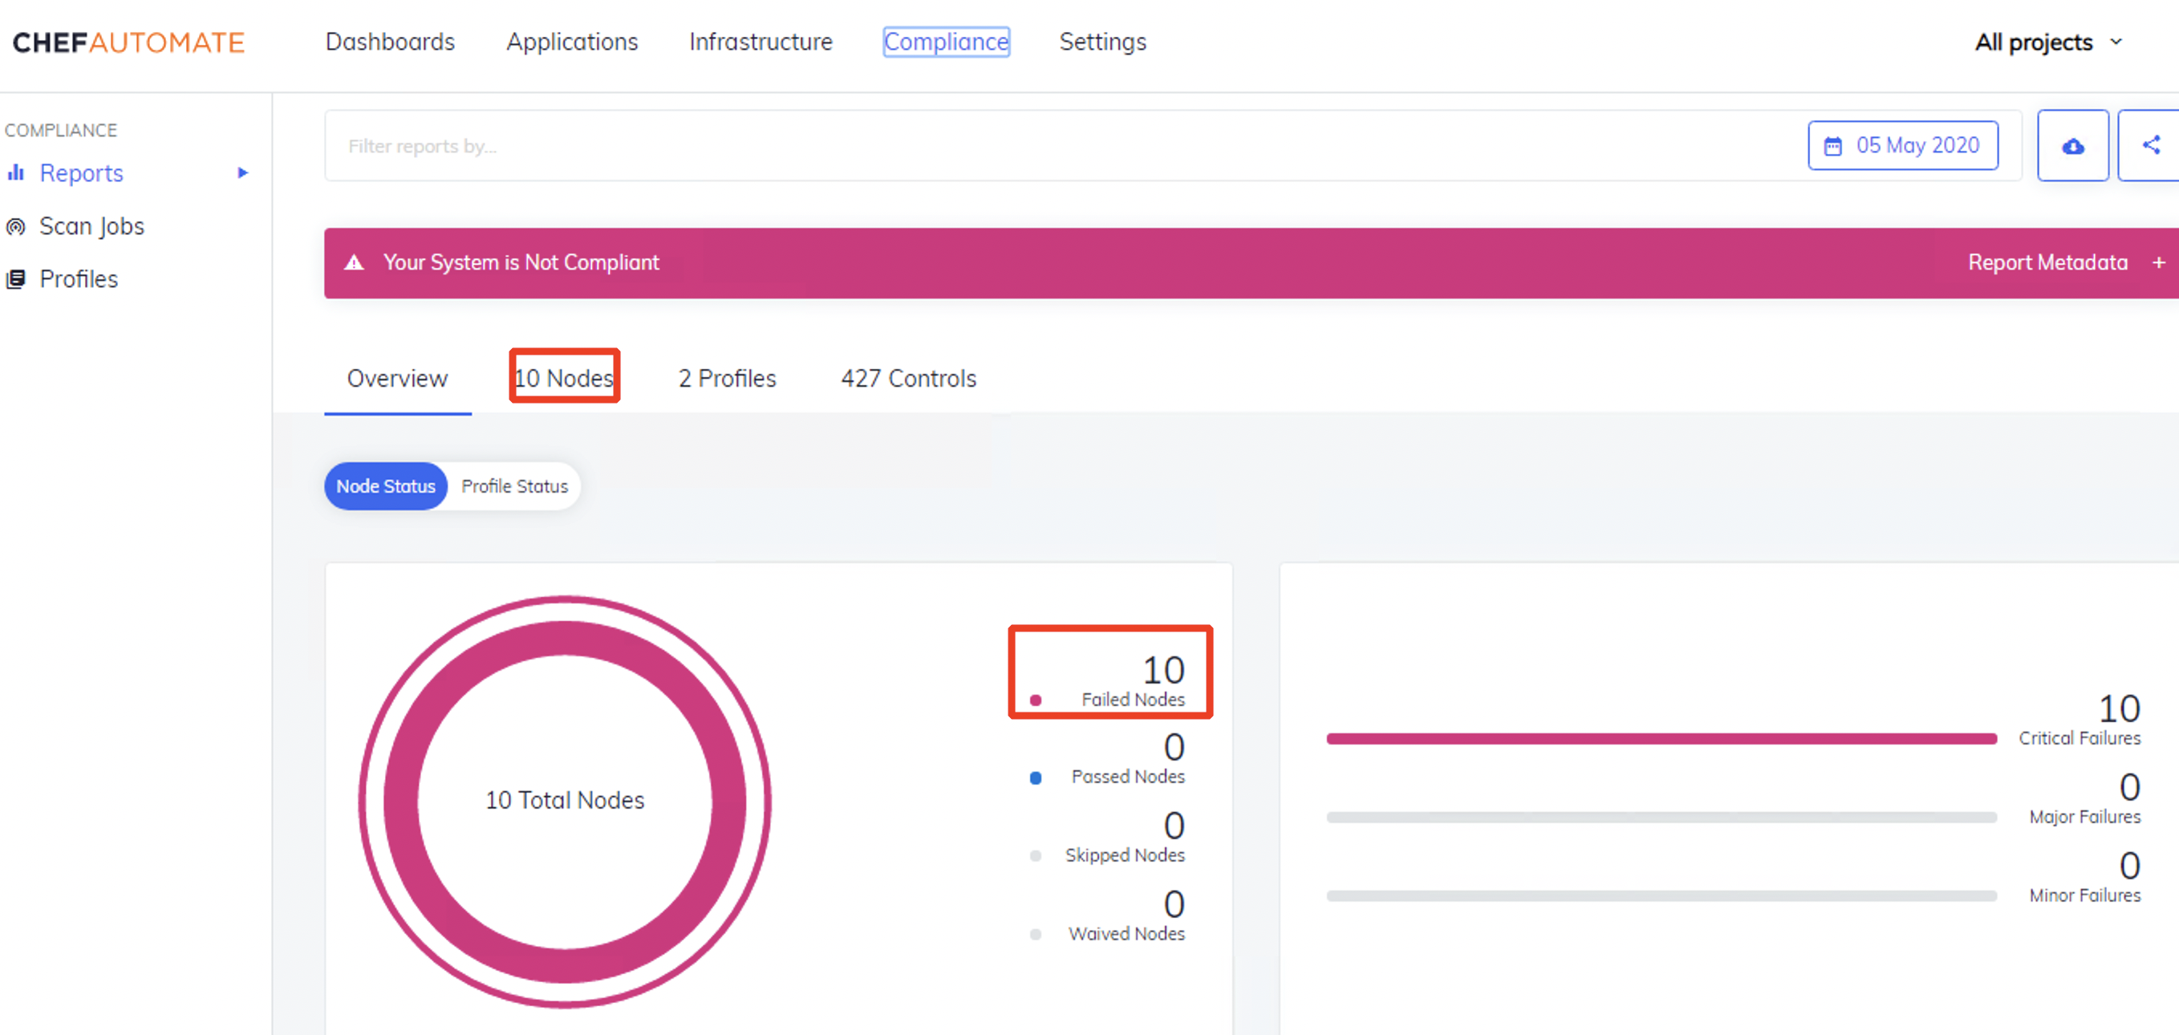
Task: Open the 10 Nodes tab
Action: pyautogui.click(x=564, y=378)
